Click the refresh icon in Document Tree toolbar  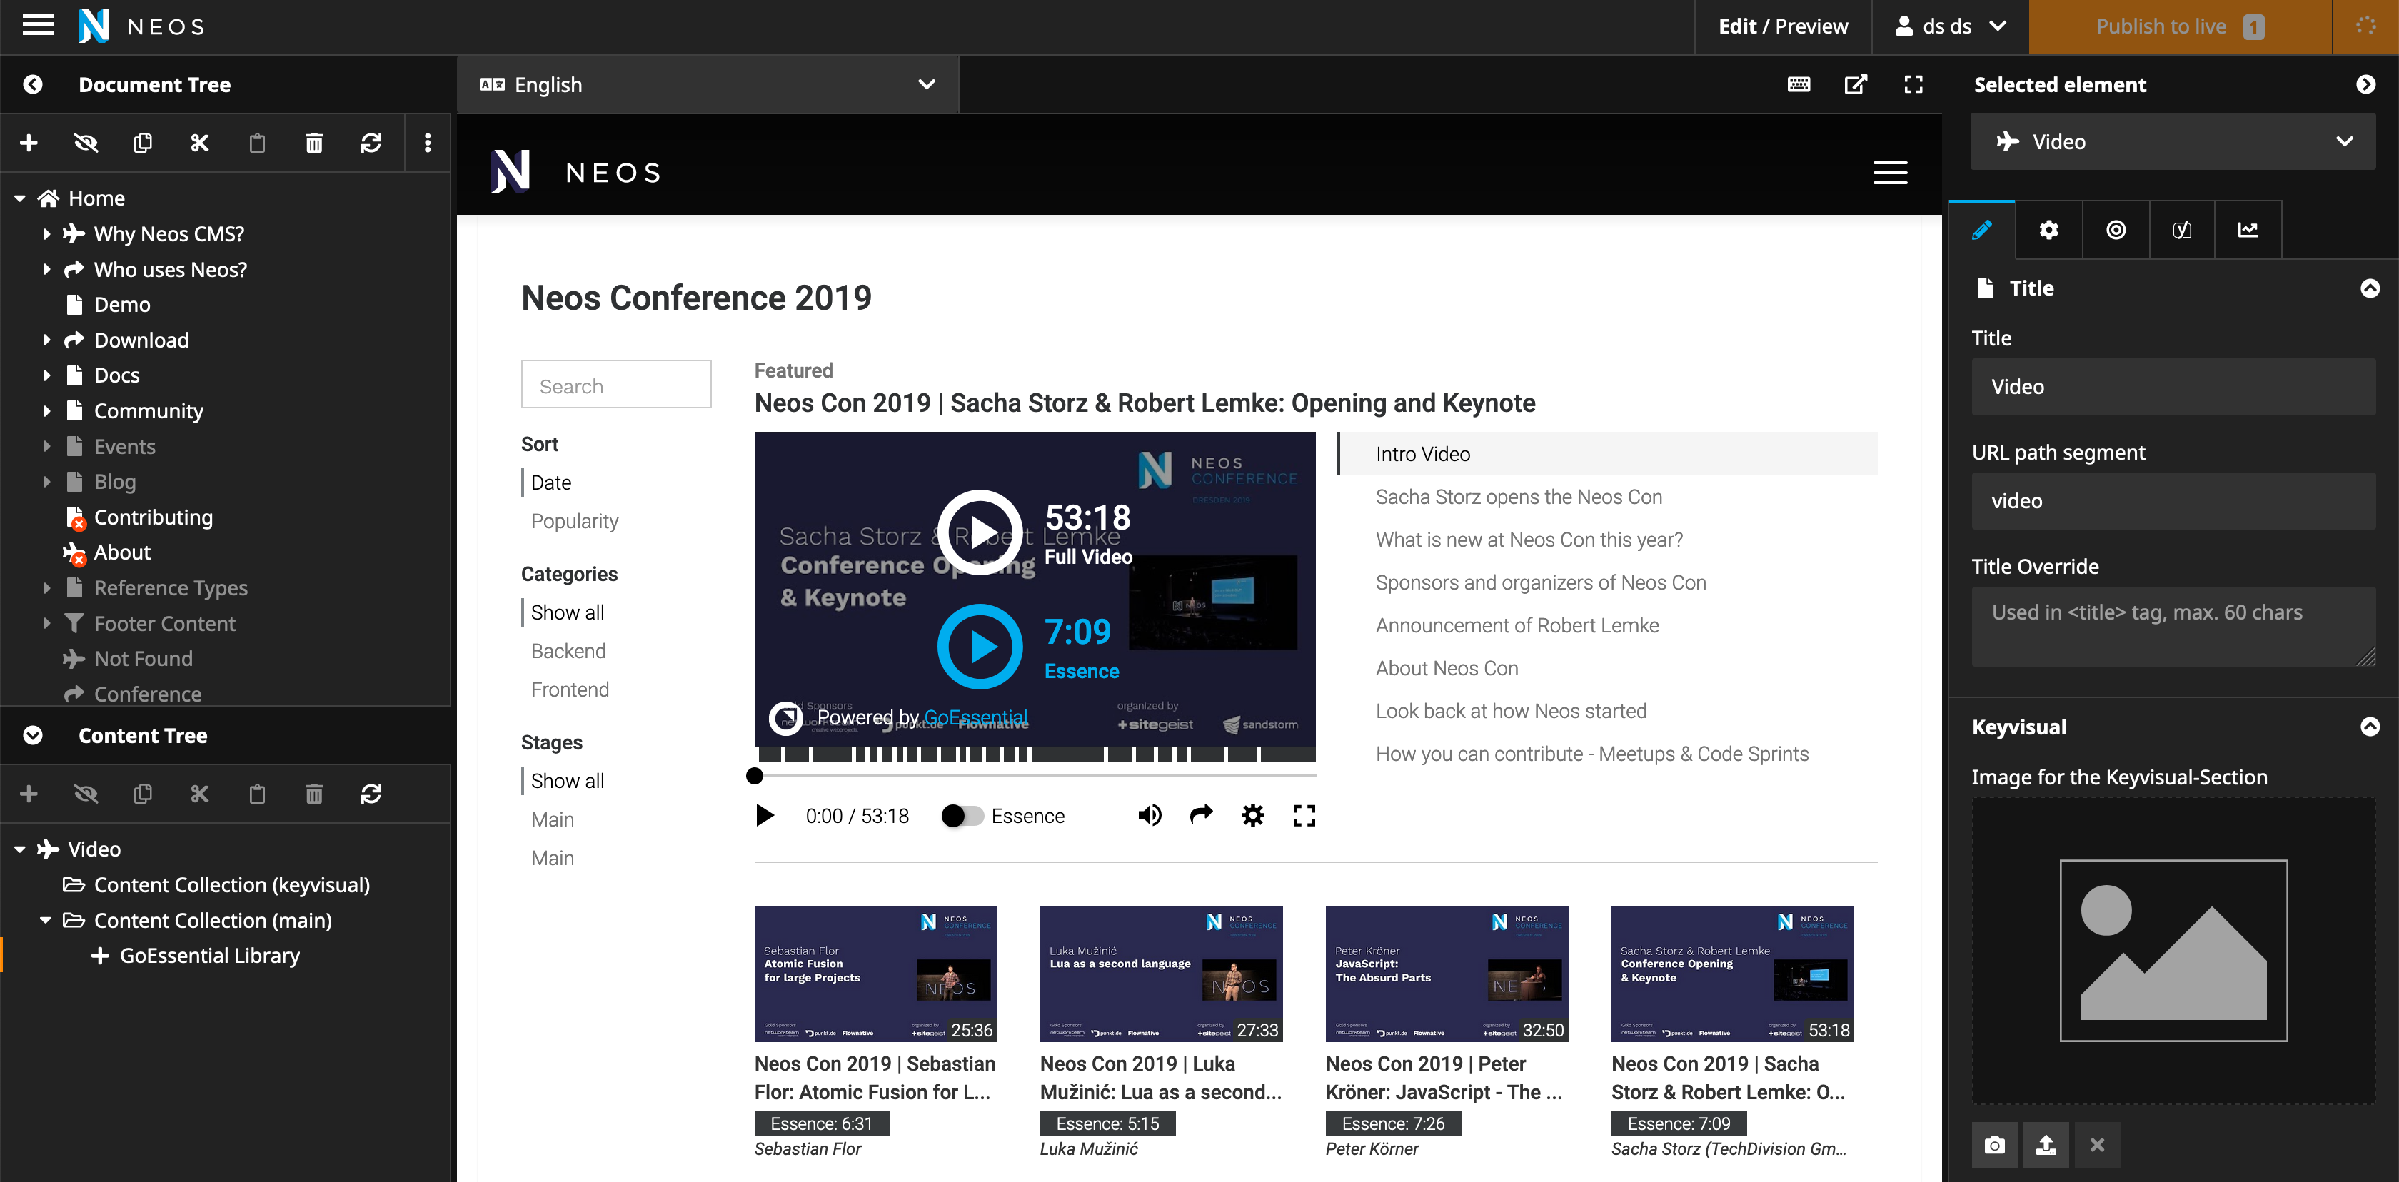(371, 143)
